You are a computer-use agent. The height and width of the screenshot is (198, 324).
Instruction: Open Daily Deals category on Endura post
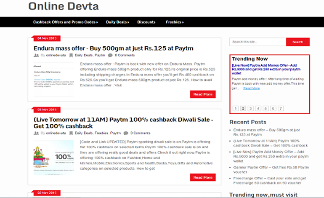[83, 55]
